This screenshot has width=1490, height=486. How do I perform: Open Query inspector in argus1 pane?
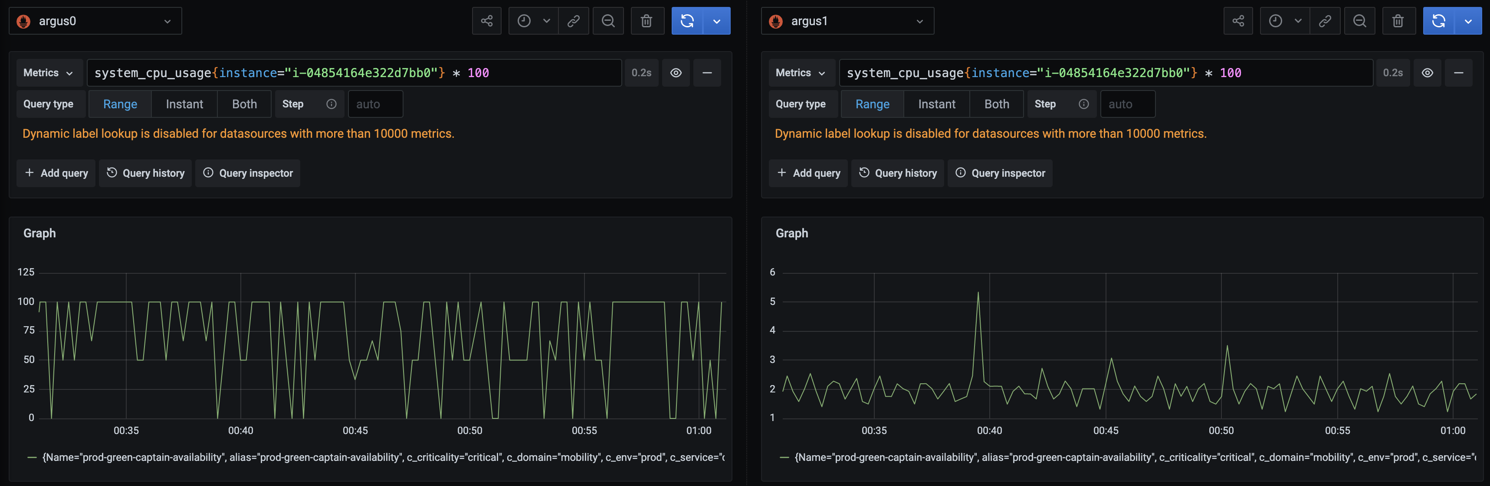pos(1000,173)
